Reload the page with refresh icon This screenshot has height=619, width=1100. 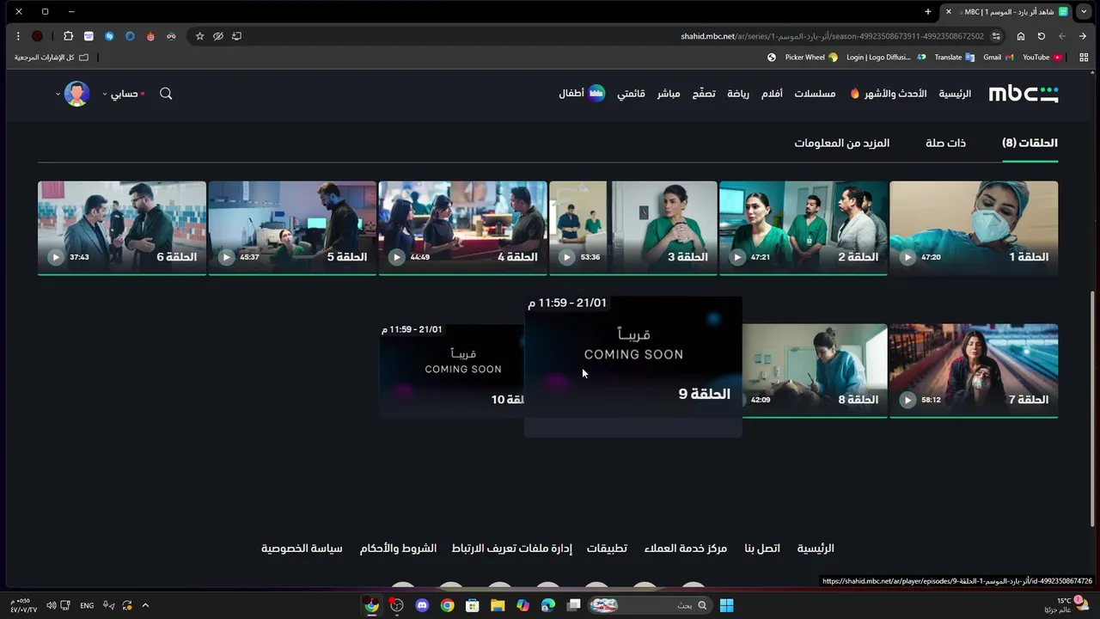pos(1042,36)
